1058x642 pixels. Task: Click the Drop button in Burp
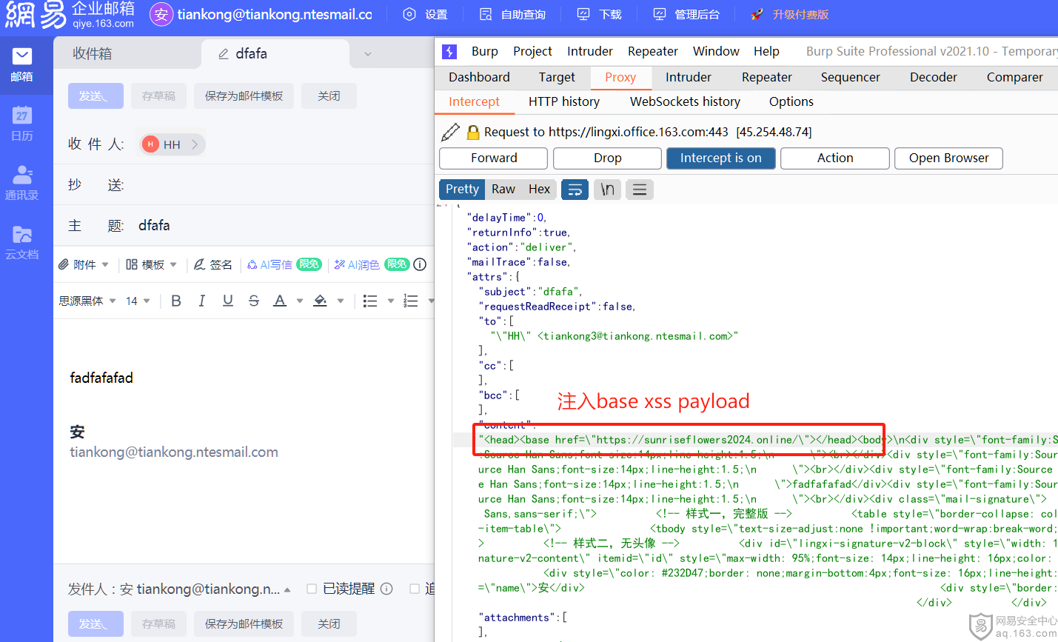click(607, 158)
